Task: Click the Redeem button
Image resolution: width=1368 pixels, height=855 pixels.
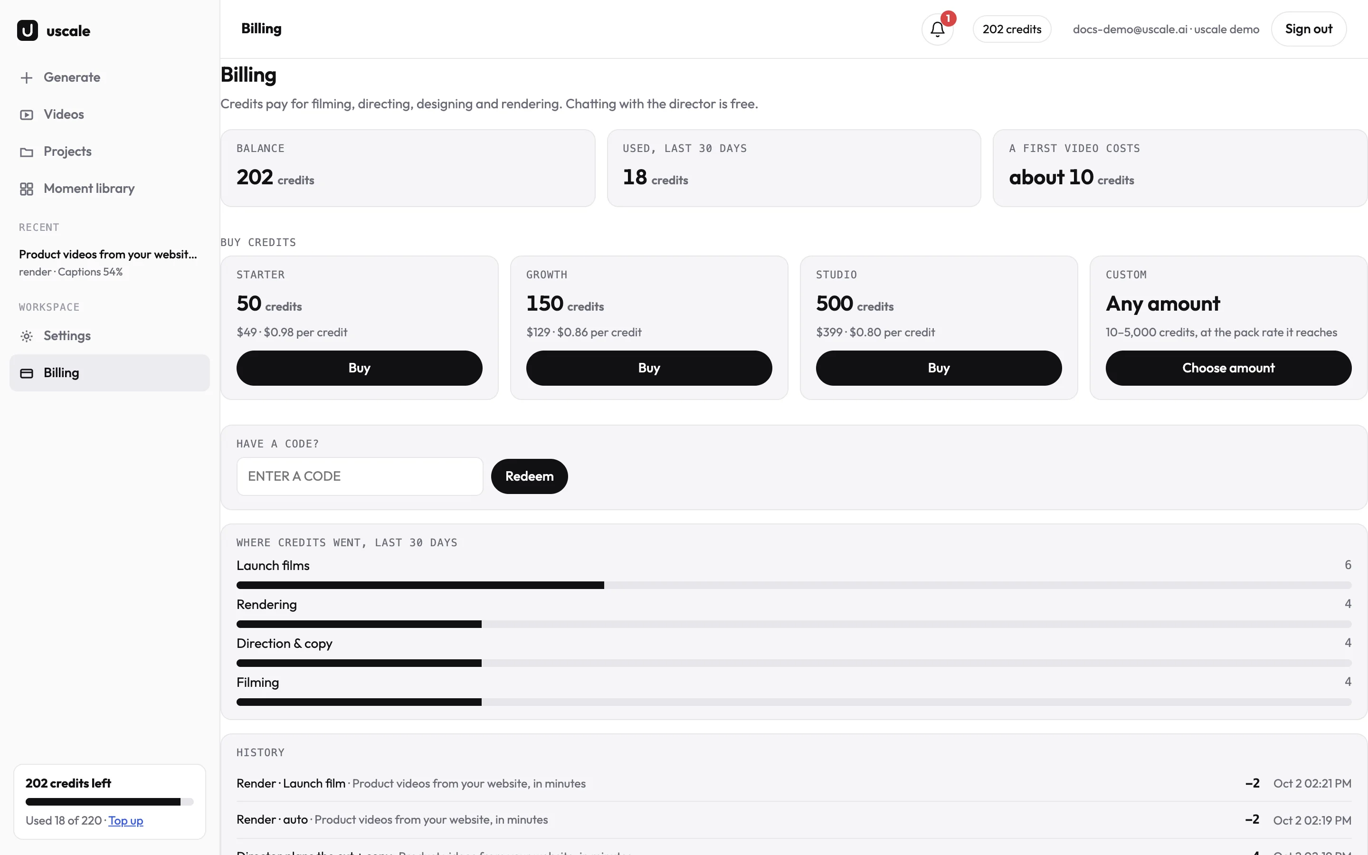Action: (529, 476)
